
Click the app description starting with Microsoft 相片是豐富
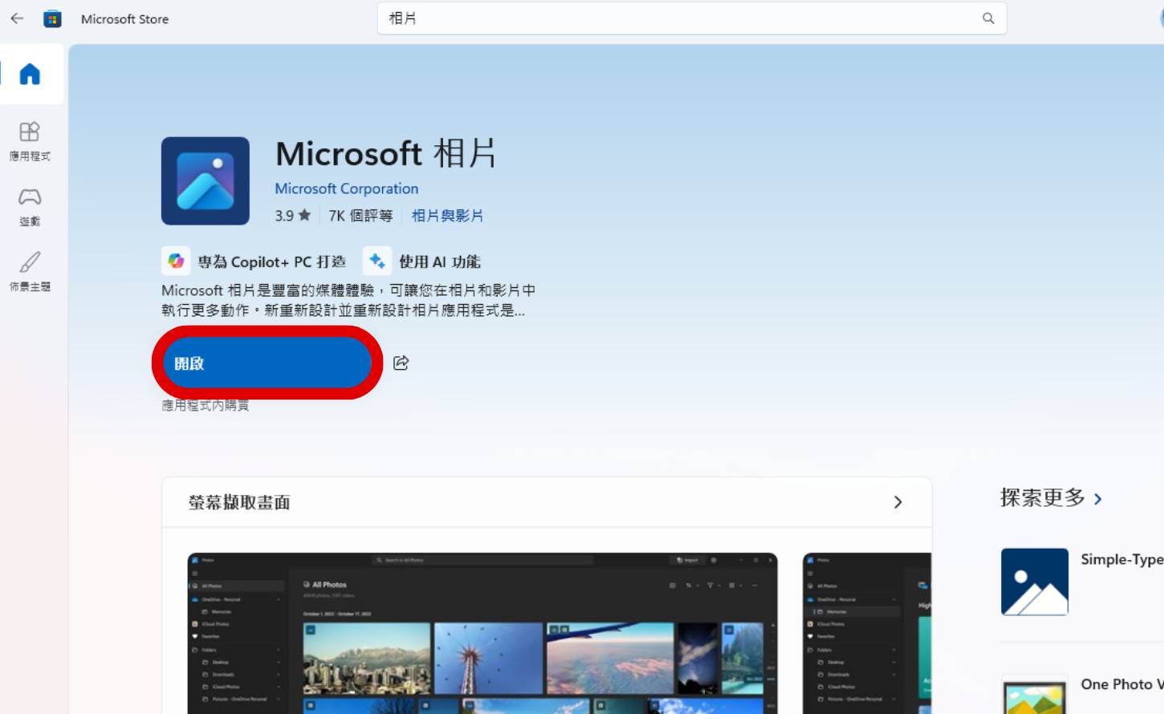pos(348,300)
